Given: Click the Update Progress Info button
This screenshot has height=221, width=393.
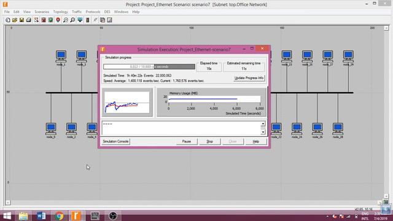Looking at the screenshot, I should (249, 78).
